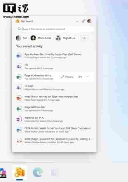
Task: Click the File Search input box
Action: [x=55, y=29]
